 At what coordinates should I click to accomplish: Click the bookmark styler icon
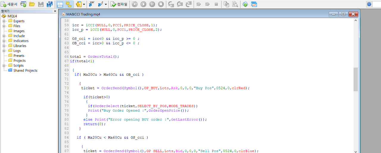point(79,4)
